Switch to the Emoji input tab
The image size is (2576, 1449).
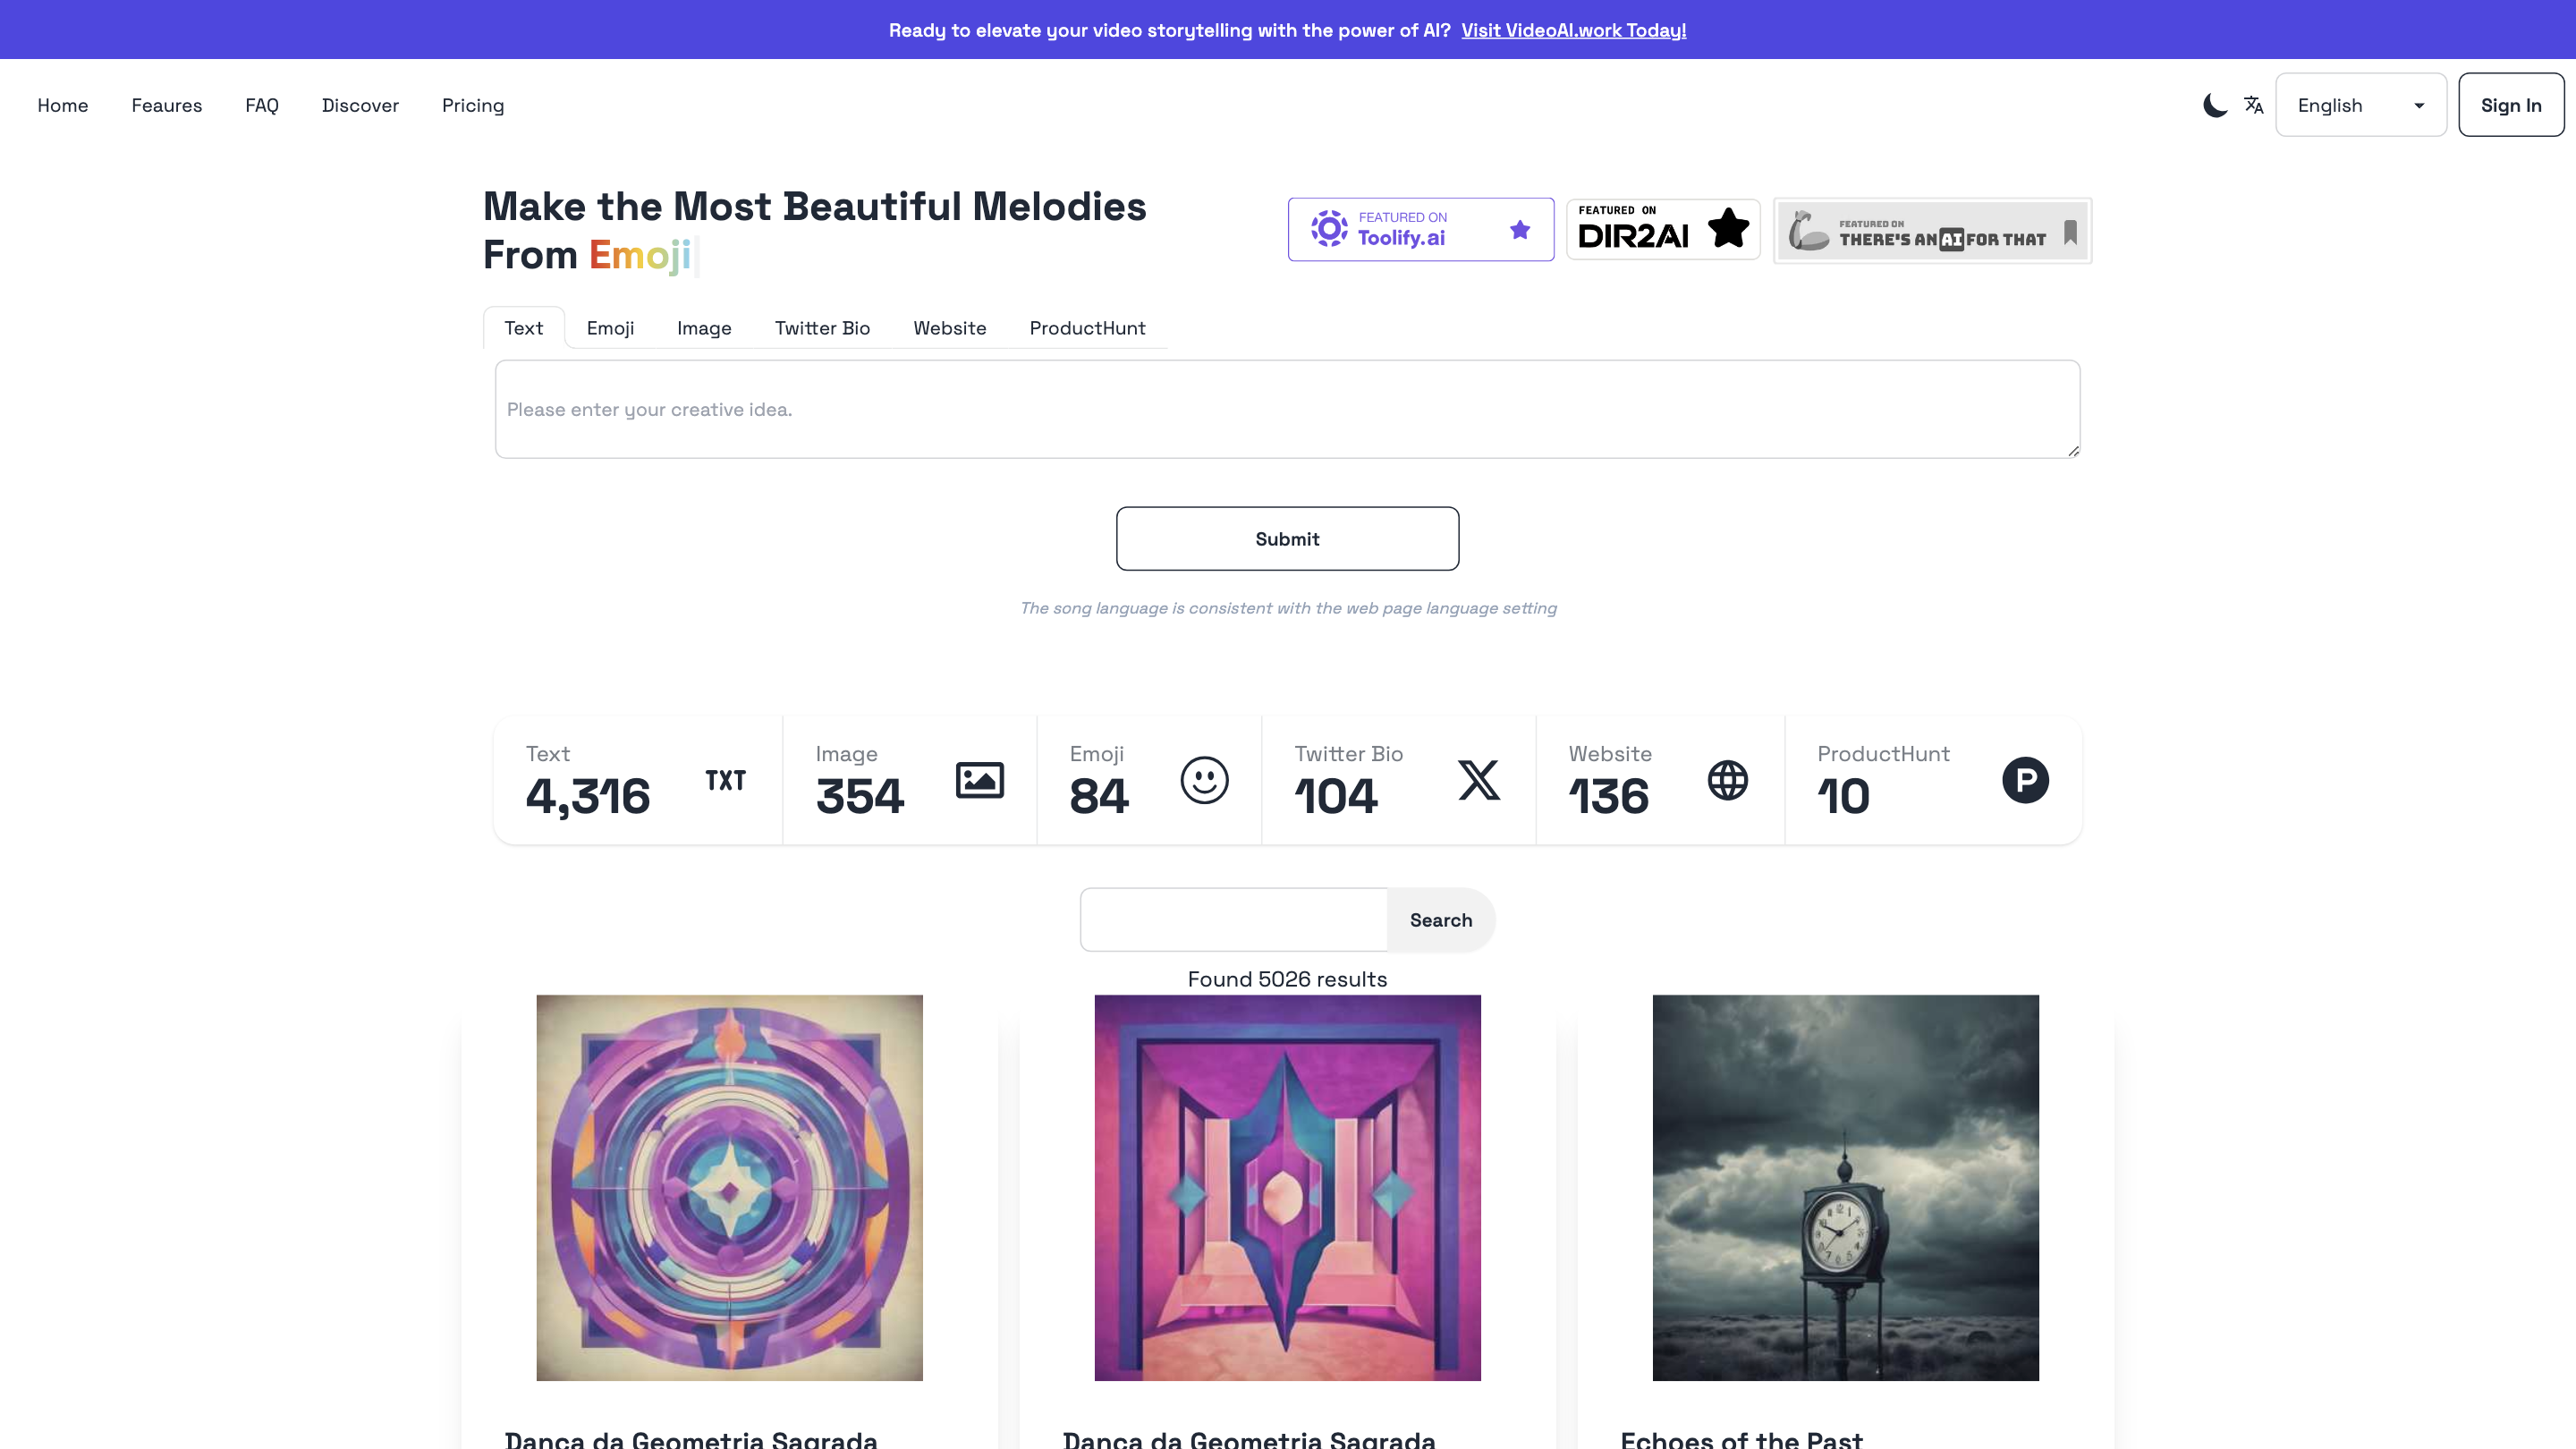pyautogui.click(x=610, y=328)
